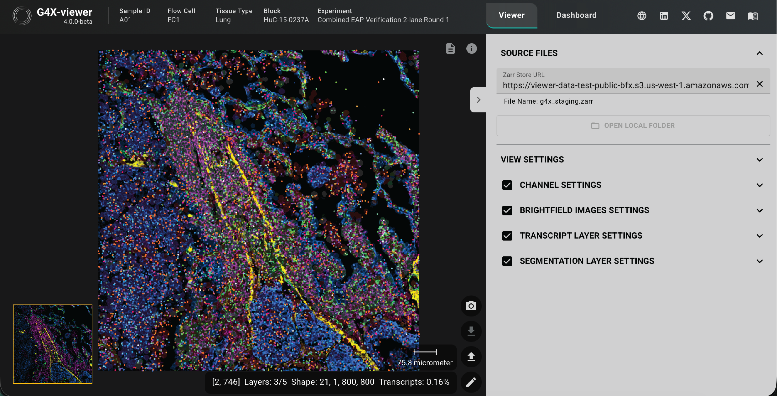Click the Open Local Folder button
The height and width of the screenshot is (396, 777).
coord(633,126)
